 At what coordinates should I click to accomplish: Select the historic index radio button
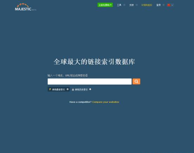[90, 89]
